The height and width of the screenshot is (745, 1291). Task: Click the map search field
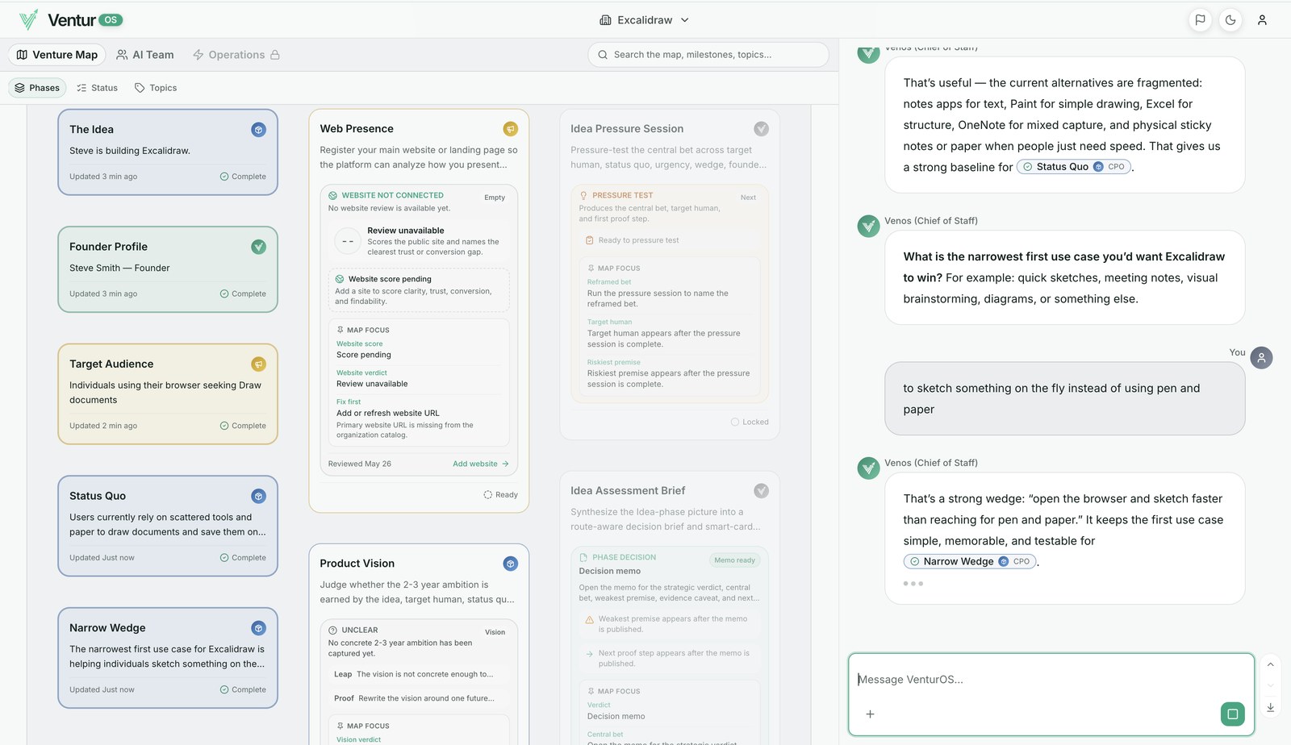point(708,55)
